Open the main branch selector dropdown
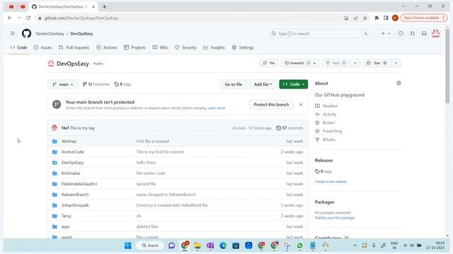The image size is (453, 254). pos(63,85)
